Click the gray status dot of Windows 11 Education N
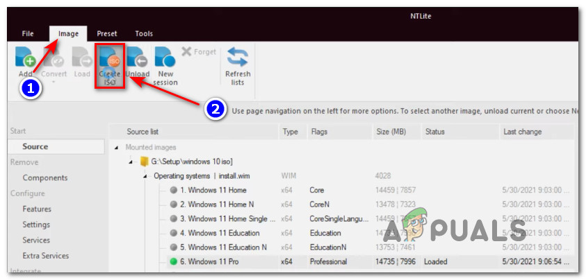Screen dimensions: 586x280 [173, 247]
